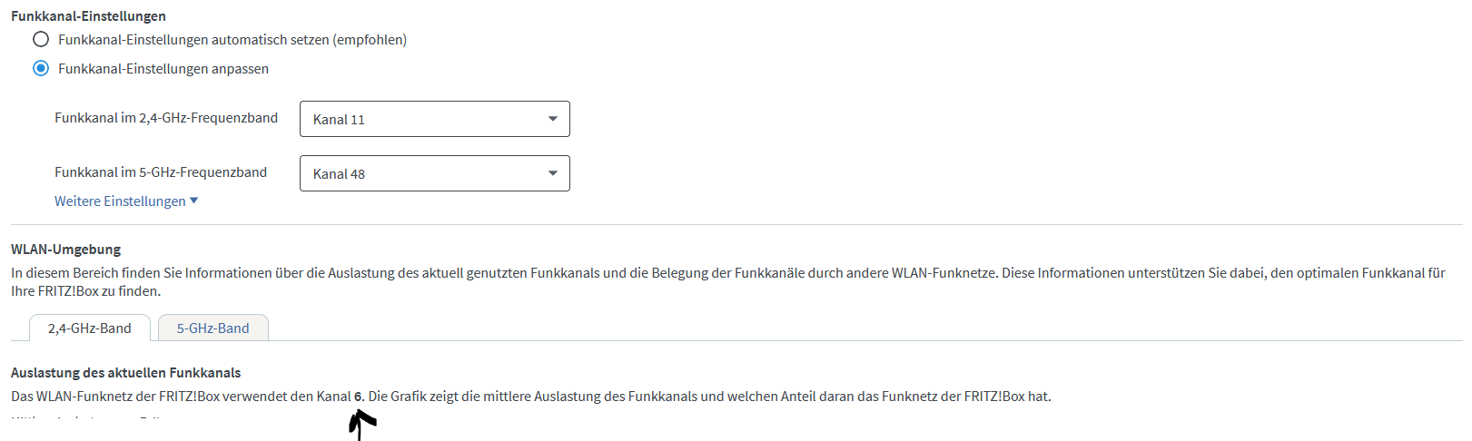Image resolution: width=1472 pixels, height=441 pixels.
Task: Select the 'Funkkanal-Einstellungen anpassen' radio button
Action: click(41, 68)
